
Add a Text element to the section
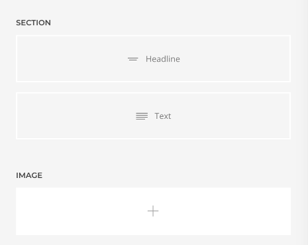pos(153,116)
